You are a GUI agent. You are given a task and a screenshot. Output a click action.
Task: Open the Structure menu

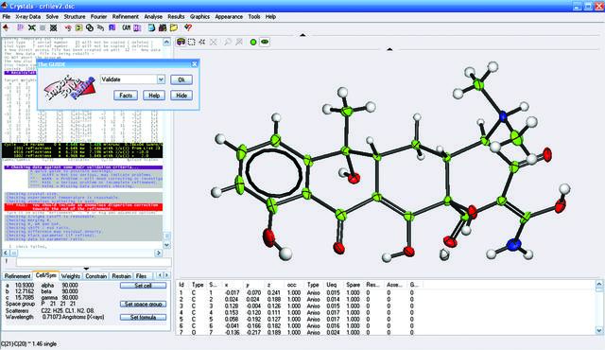click(75, 17)
